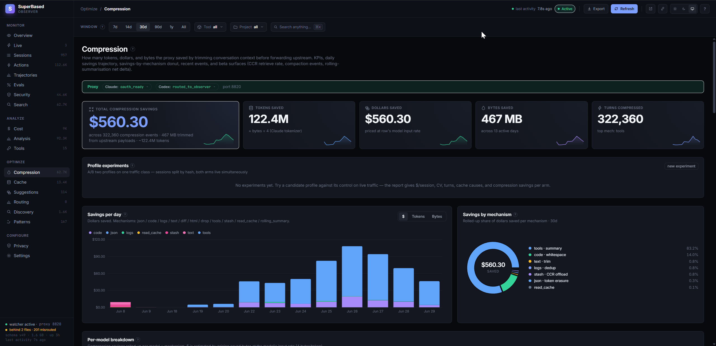This screenshot has width=716, height=346.
Task: Click the Window help icon
Action: click(x=102, y=27)
